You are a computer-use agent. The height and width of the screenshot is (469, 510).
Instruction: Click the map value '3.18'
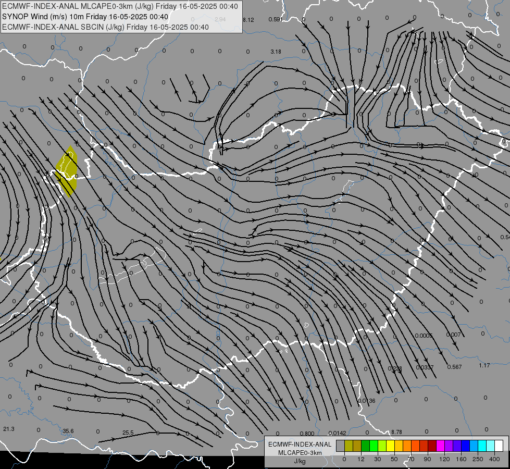click(276, 52)
